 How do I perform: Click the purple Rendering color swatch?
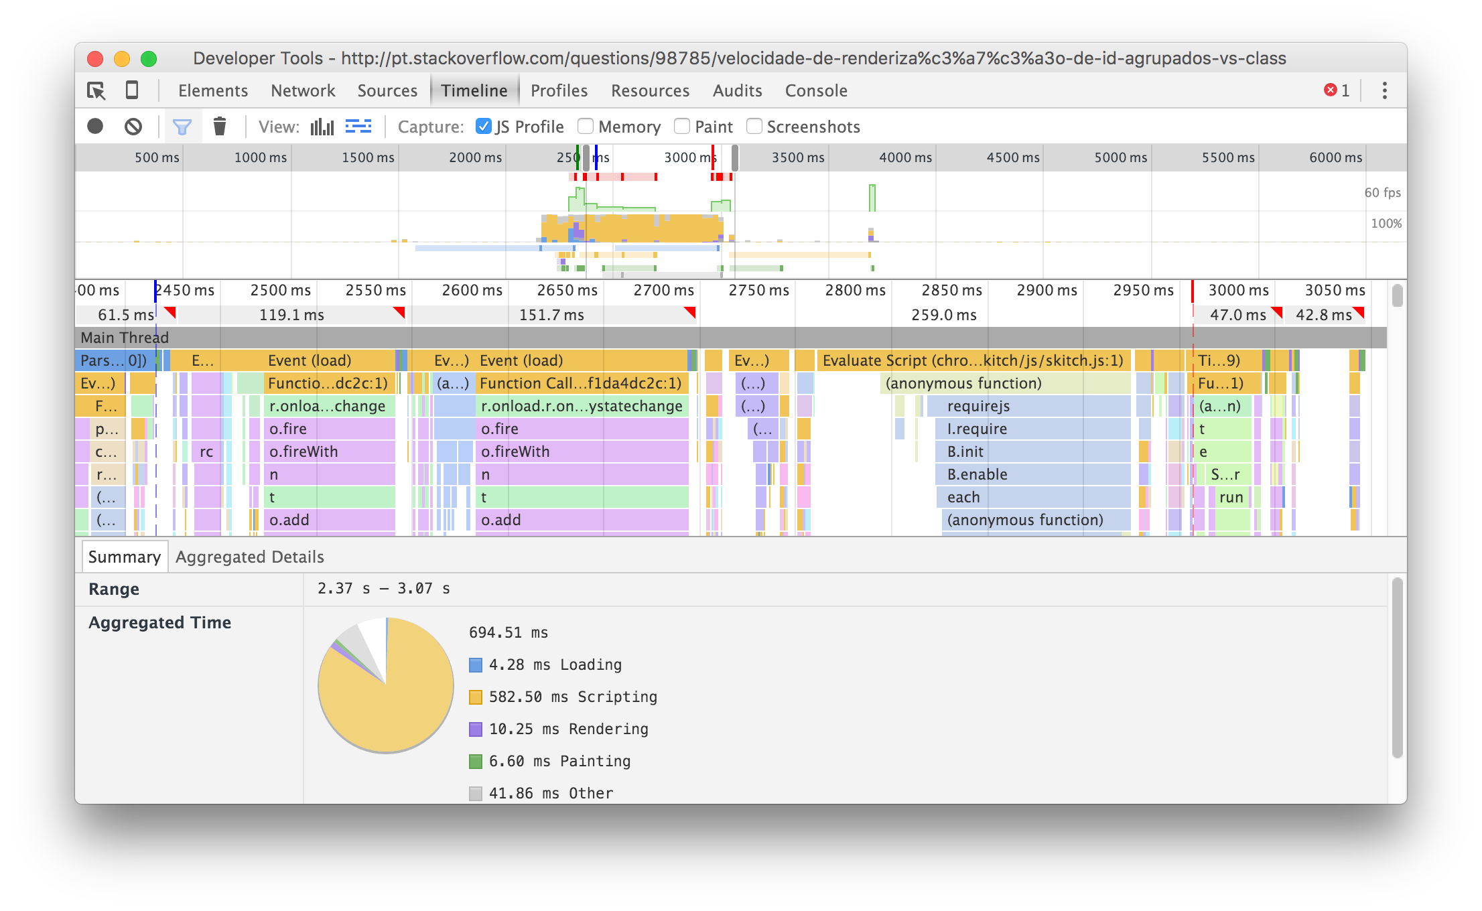click(x=476, y=729)
